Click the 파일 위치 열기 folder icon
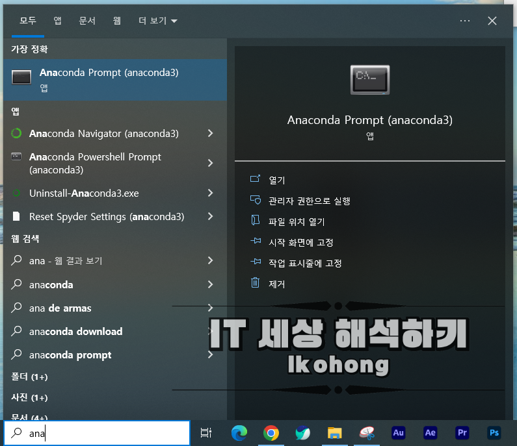Screen dimensions: 517x446 (x=255, y=220)
